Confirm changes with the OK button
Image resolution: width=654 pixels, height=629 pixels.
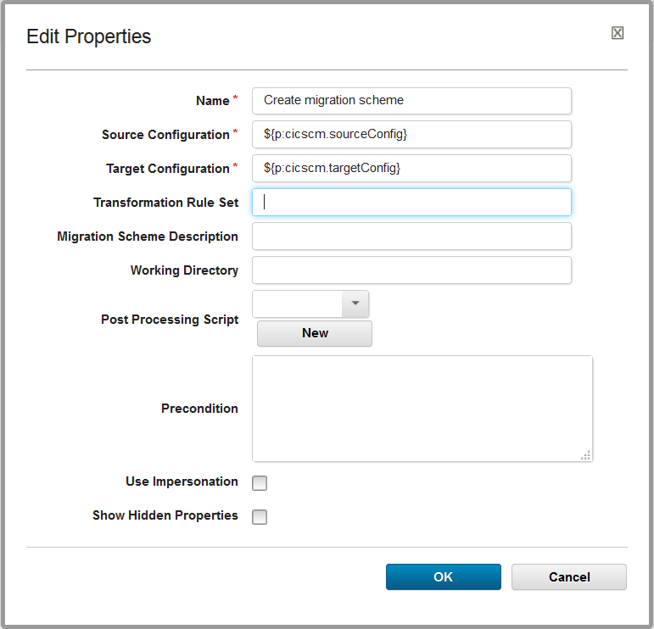click(443, 577)
